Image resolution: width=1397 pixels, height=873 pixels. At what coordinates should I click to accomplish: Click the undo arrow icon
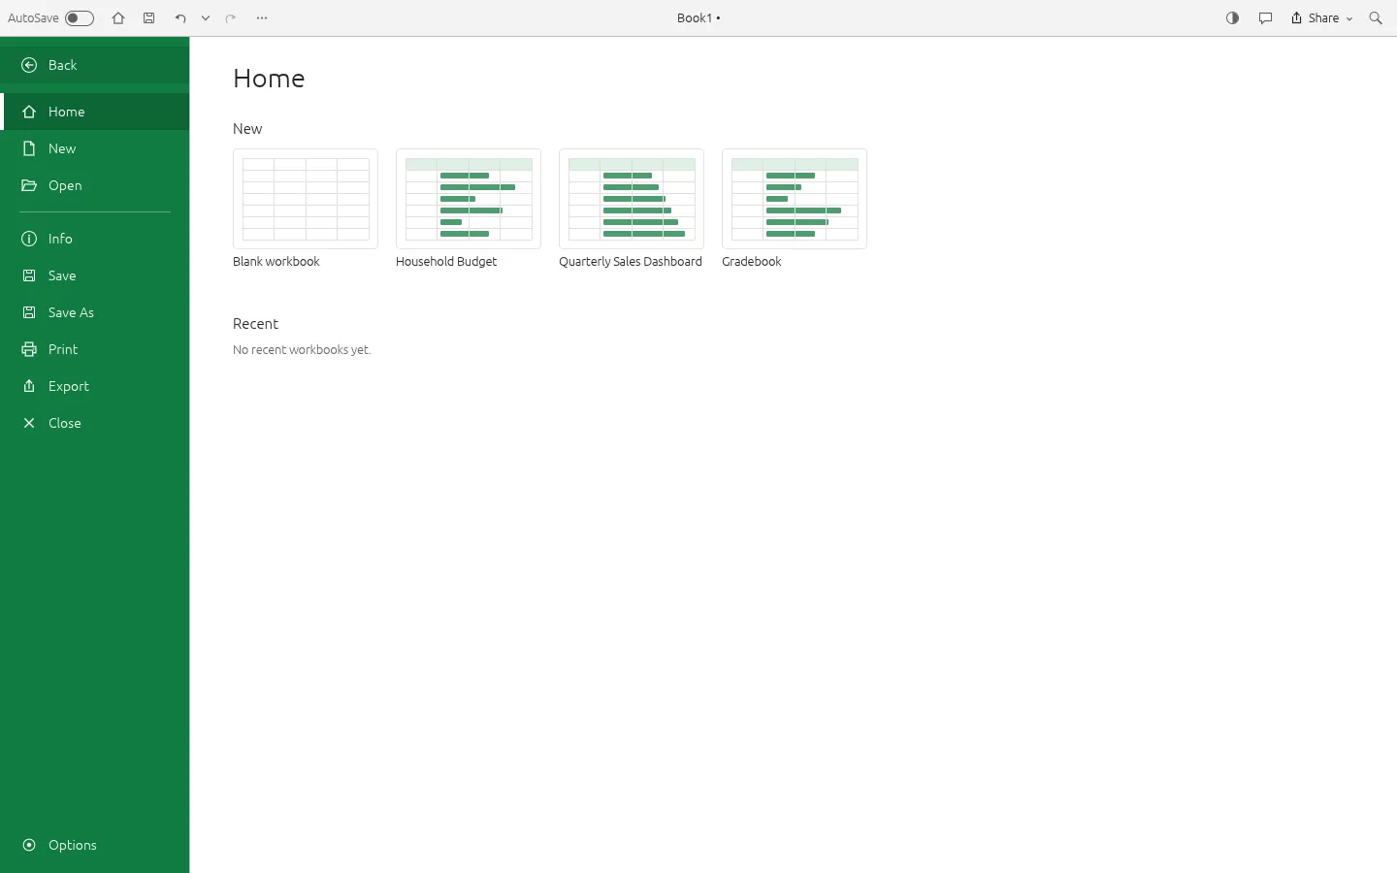coord(180,18)
